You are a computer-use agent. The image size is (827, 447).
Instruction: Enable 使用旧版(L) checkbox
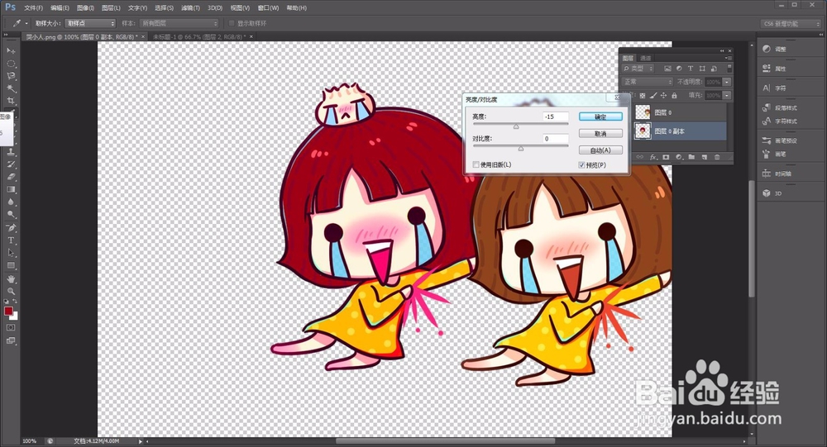tap(476, 164)
